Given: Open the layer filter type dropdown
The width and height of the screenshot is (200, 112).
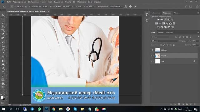Looking at the screenshot, I should tap(160, 37).
